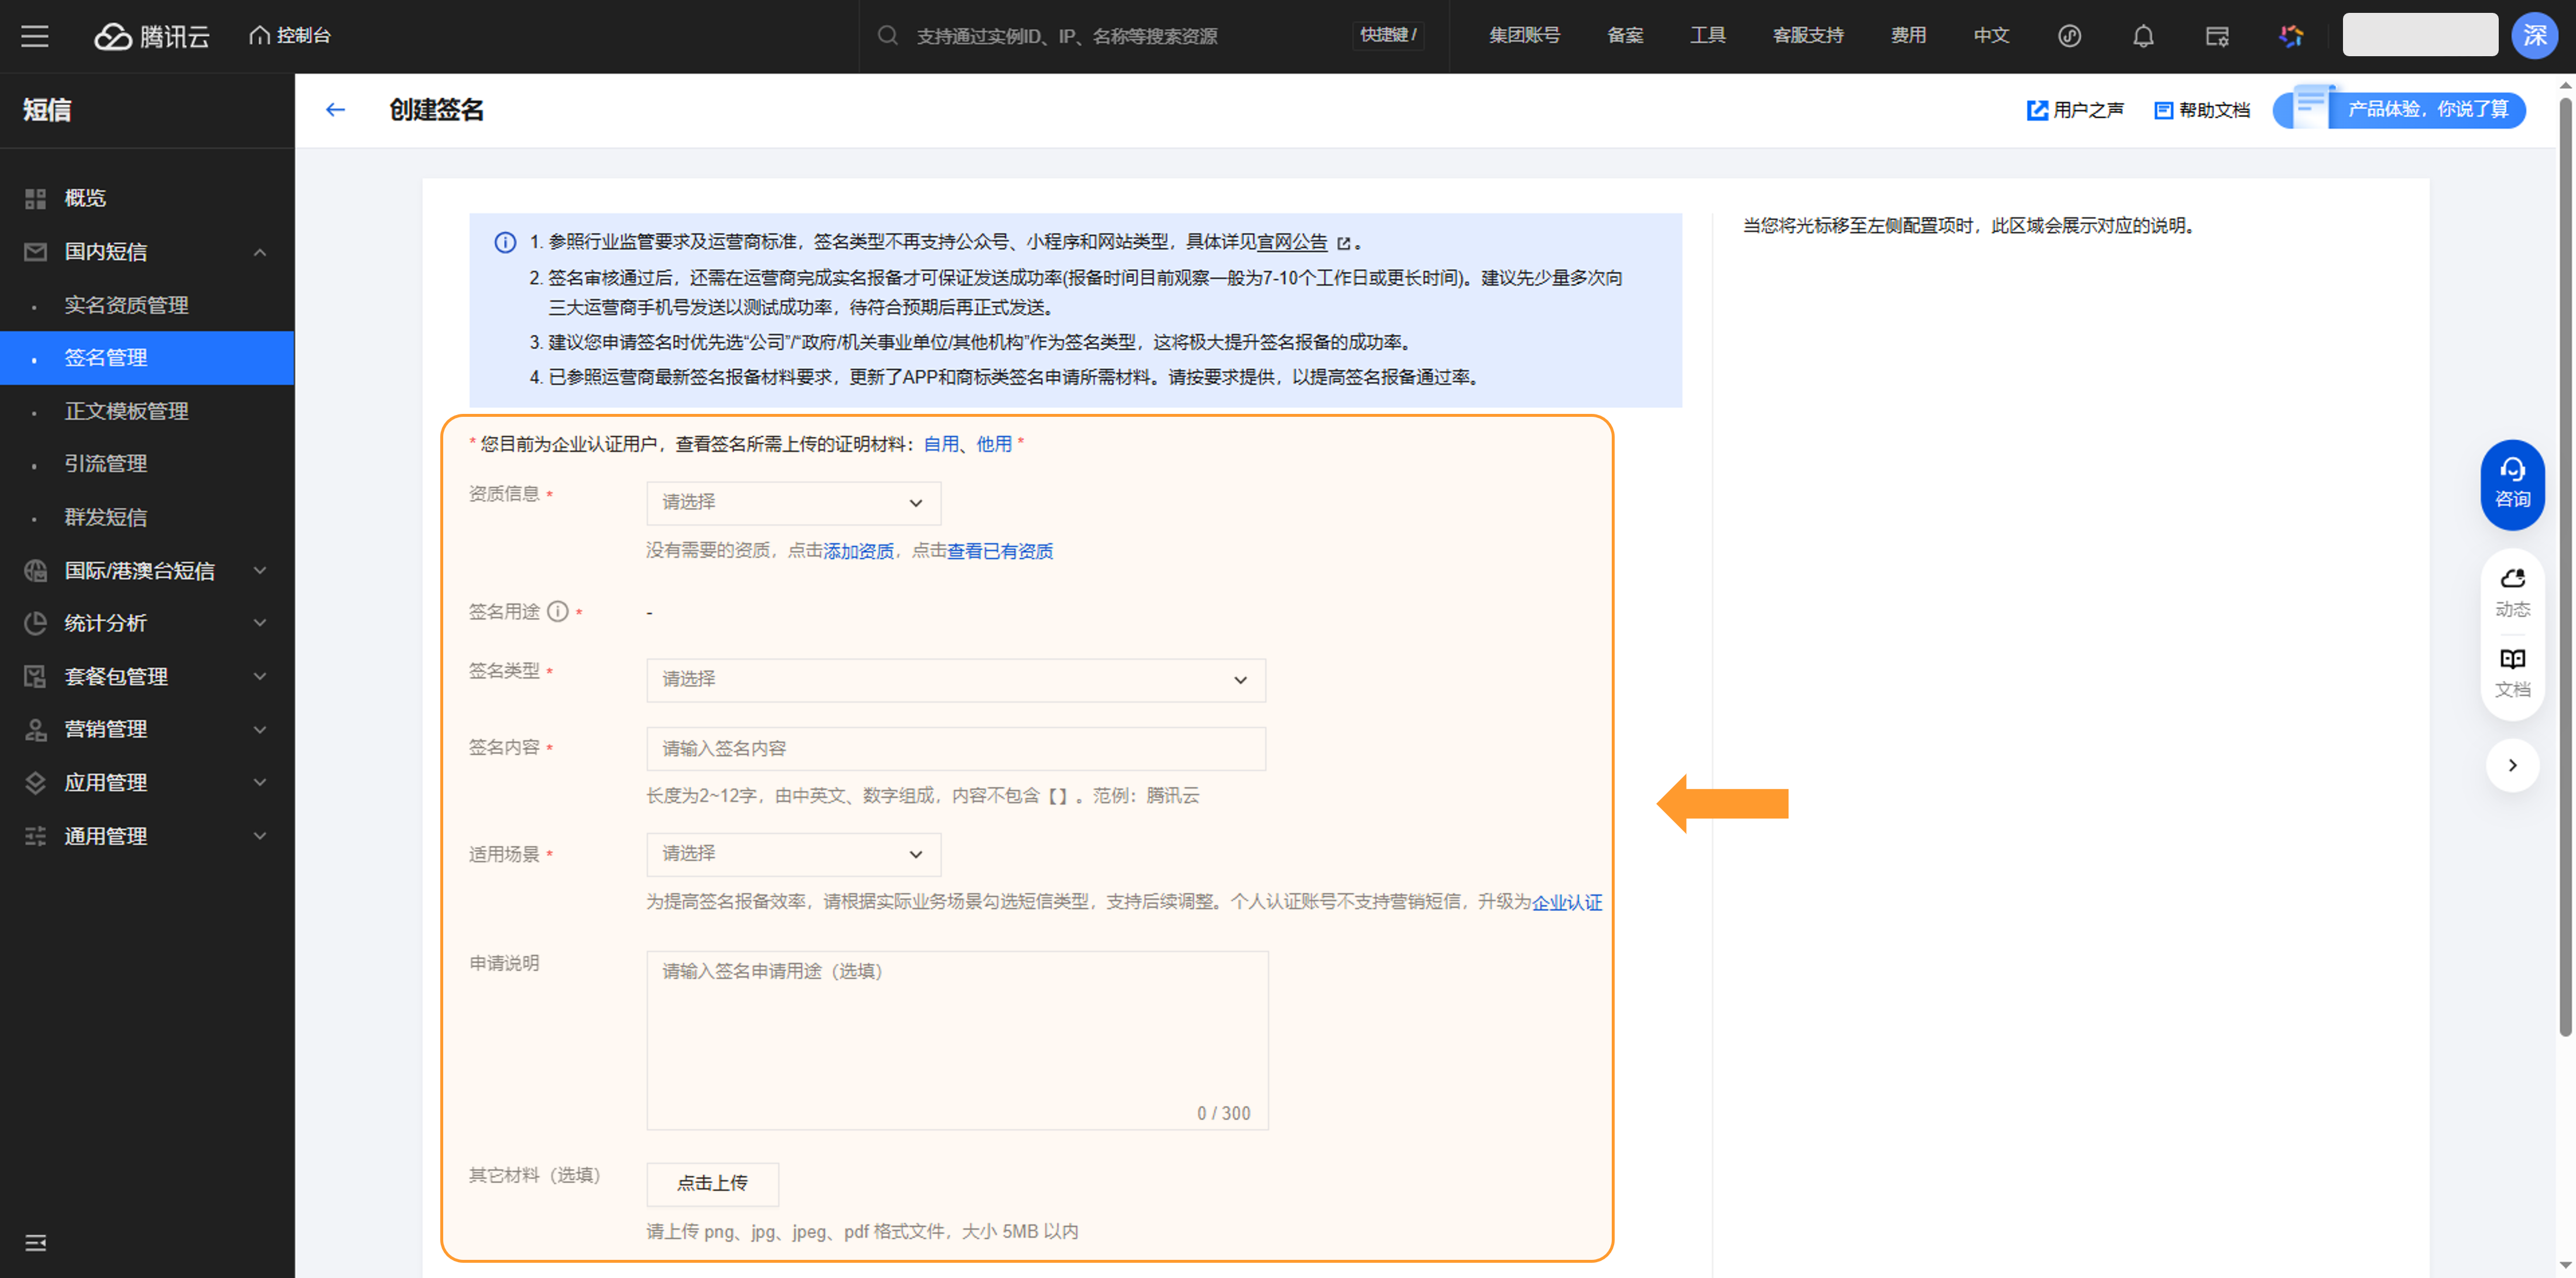Viewport: 2576px width, 1278px height.
Task: Click the Tencent Cloud logo
Action: [152, 36]
